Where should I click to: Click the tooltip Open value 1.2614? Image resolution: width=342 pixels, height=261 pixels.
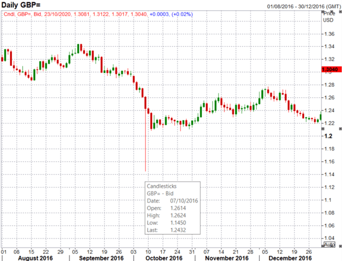[x=178, y=208]
